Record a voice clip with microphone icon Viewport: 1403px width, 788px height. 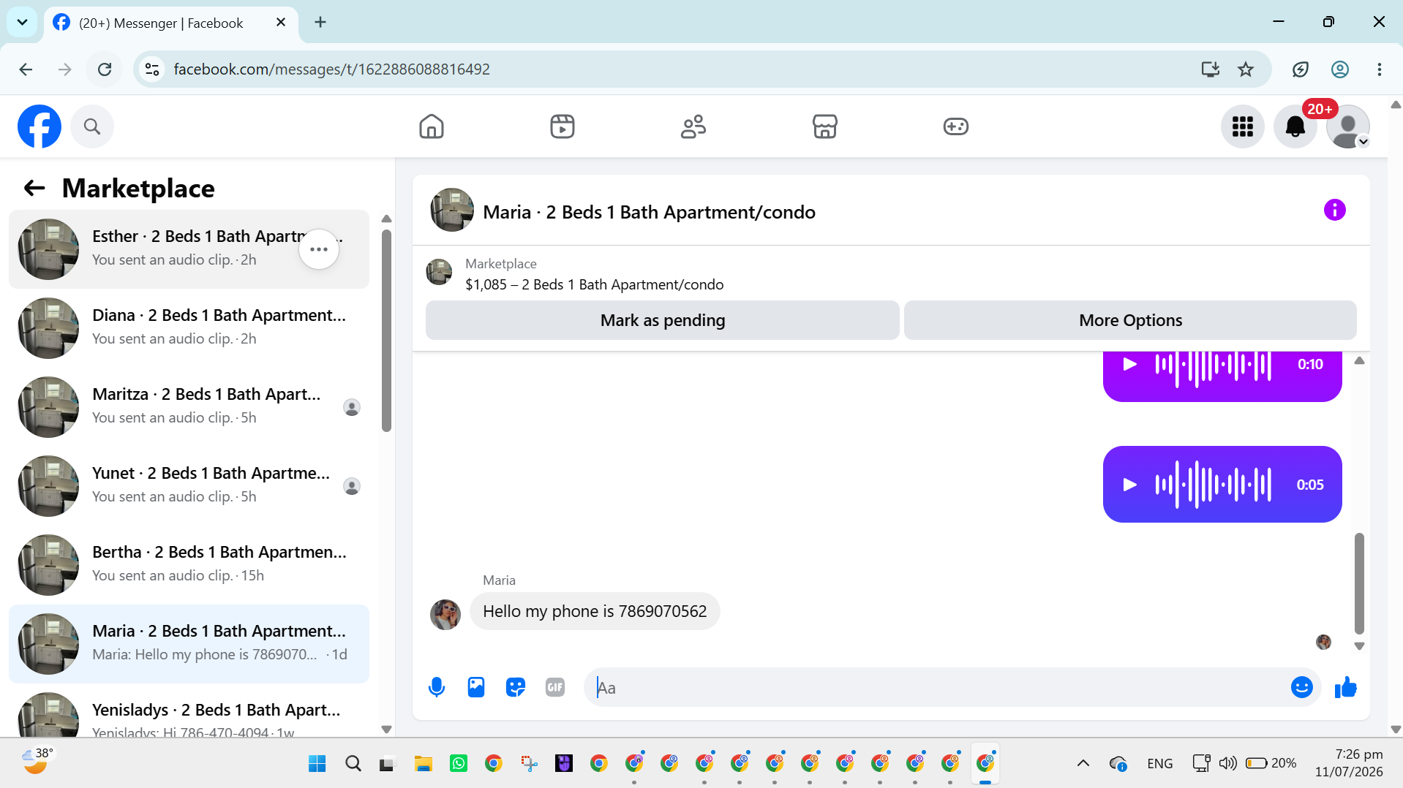(437, 687)
